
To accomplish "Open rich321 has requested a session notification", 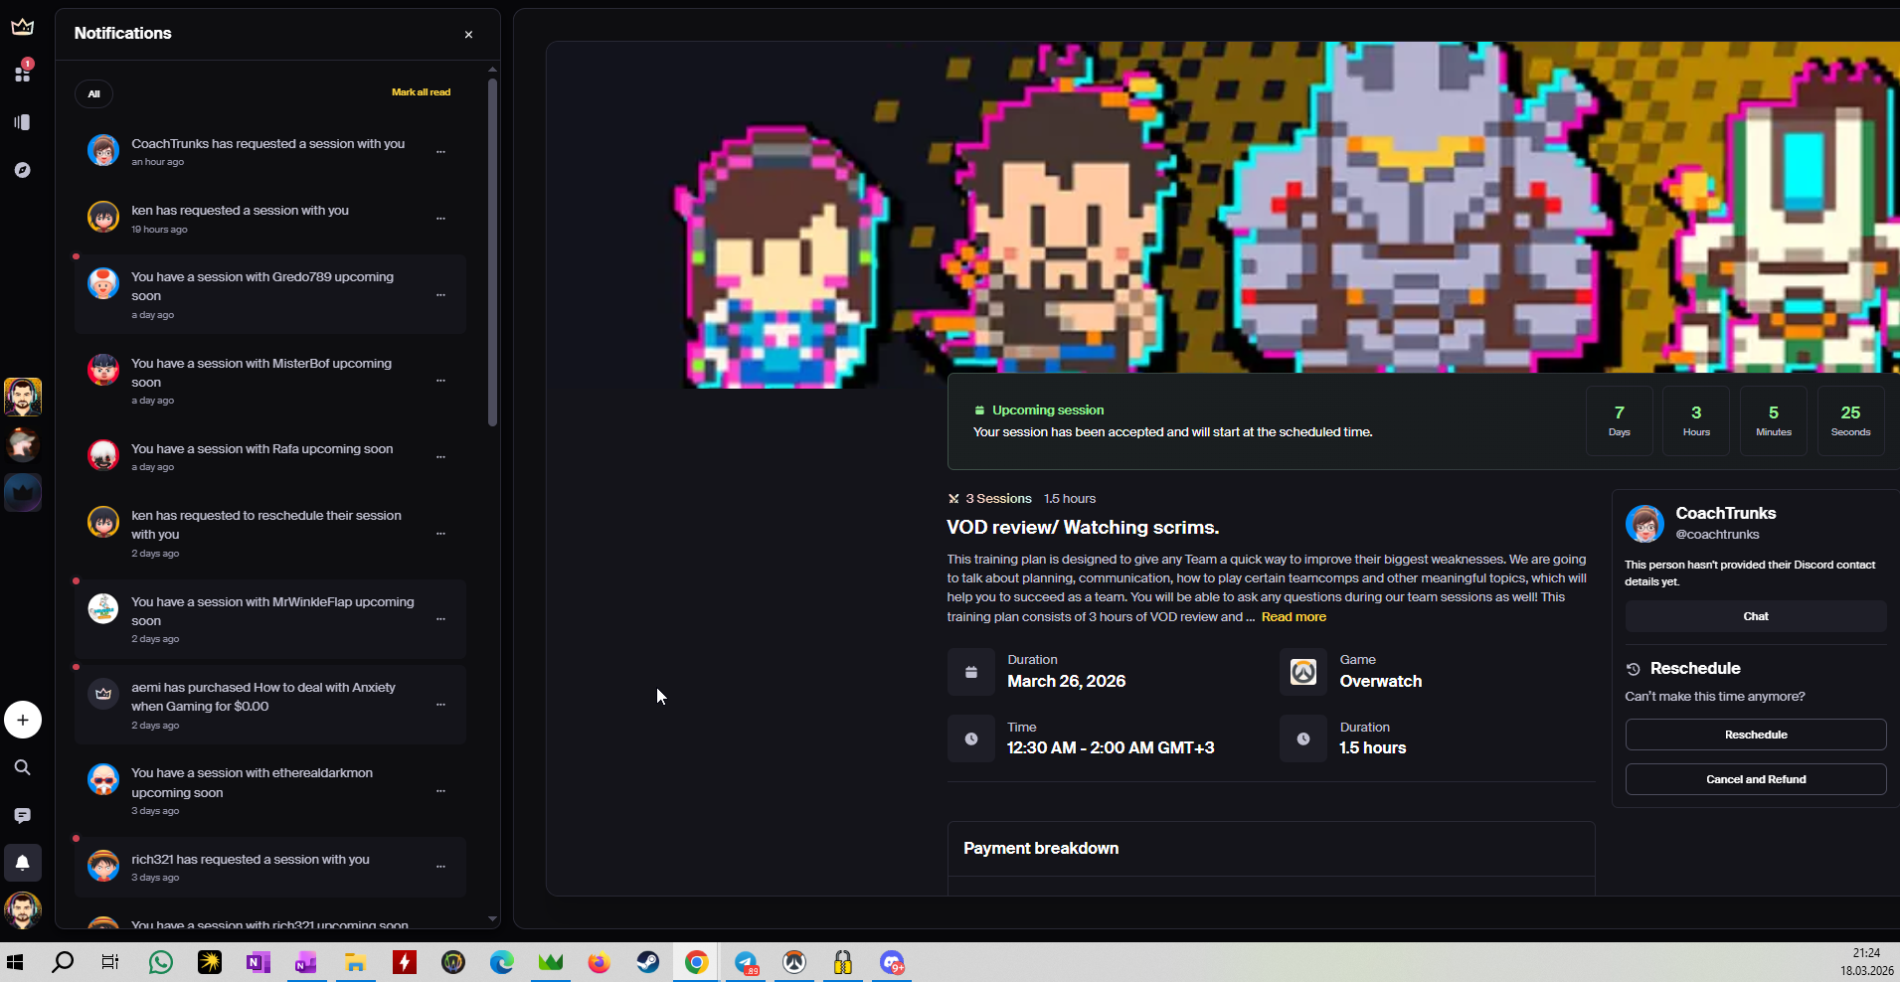I will (270, 867).
